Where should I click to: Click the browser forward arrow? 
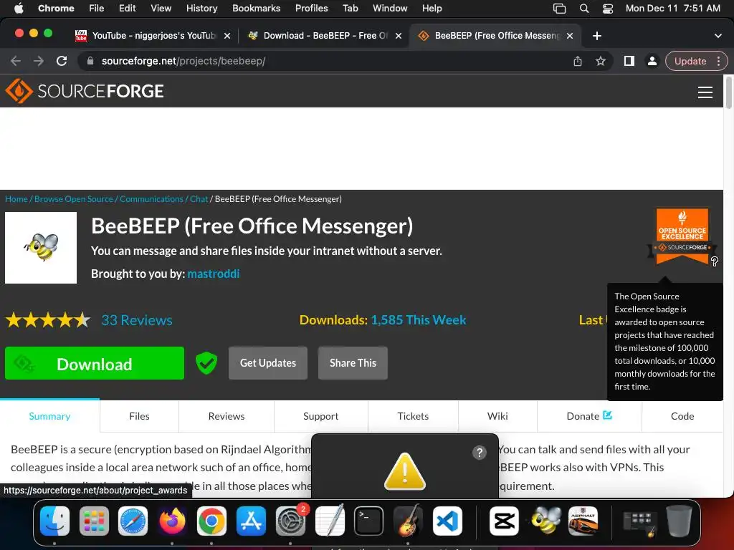click(39, 62)
